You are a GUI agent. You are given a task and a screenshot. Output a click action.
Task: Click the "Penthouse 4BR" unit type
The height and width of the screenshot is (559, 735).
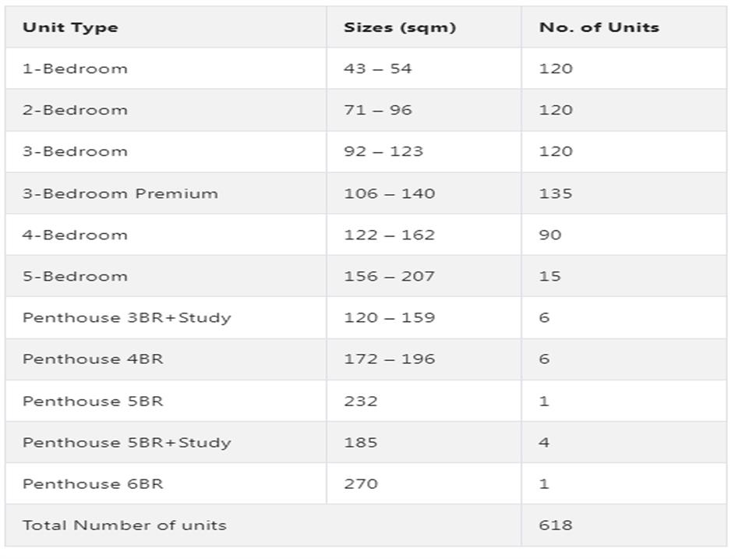93,359
